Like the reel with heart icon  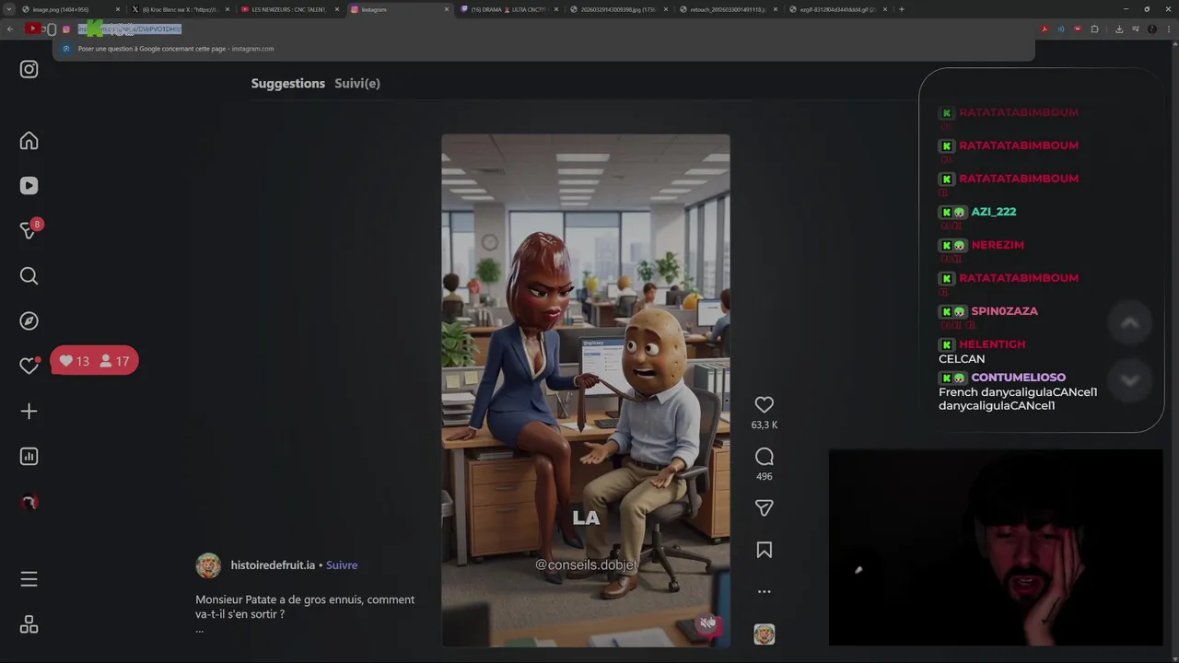pyautogui.click(x=764, y=404)
